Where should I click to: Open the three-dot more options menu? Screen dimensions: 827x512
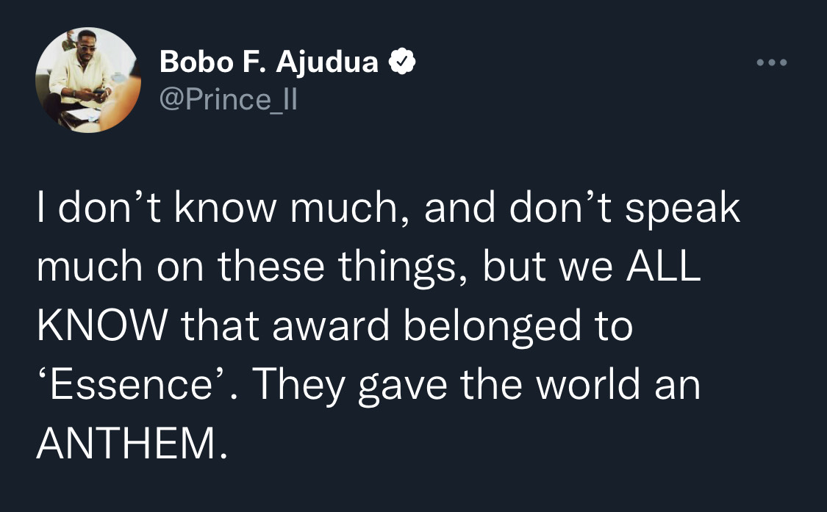772,63
